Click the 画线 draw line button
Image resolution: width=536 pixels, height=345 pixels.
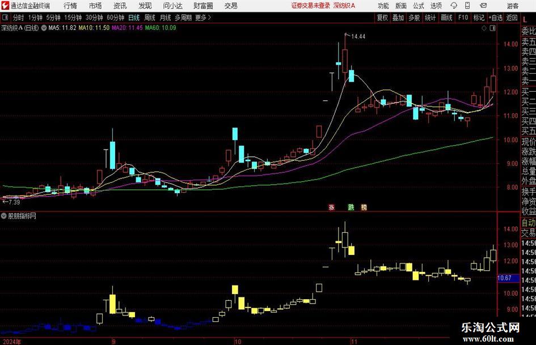coord(446,18)
